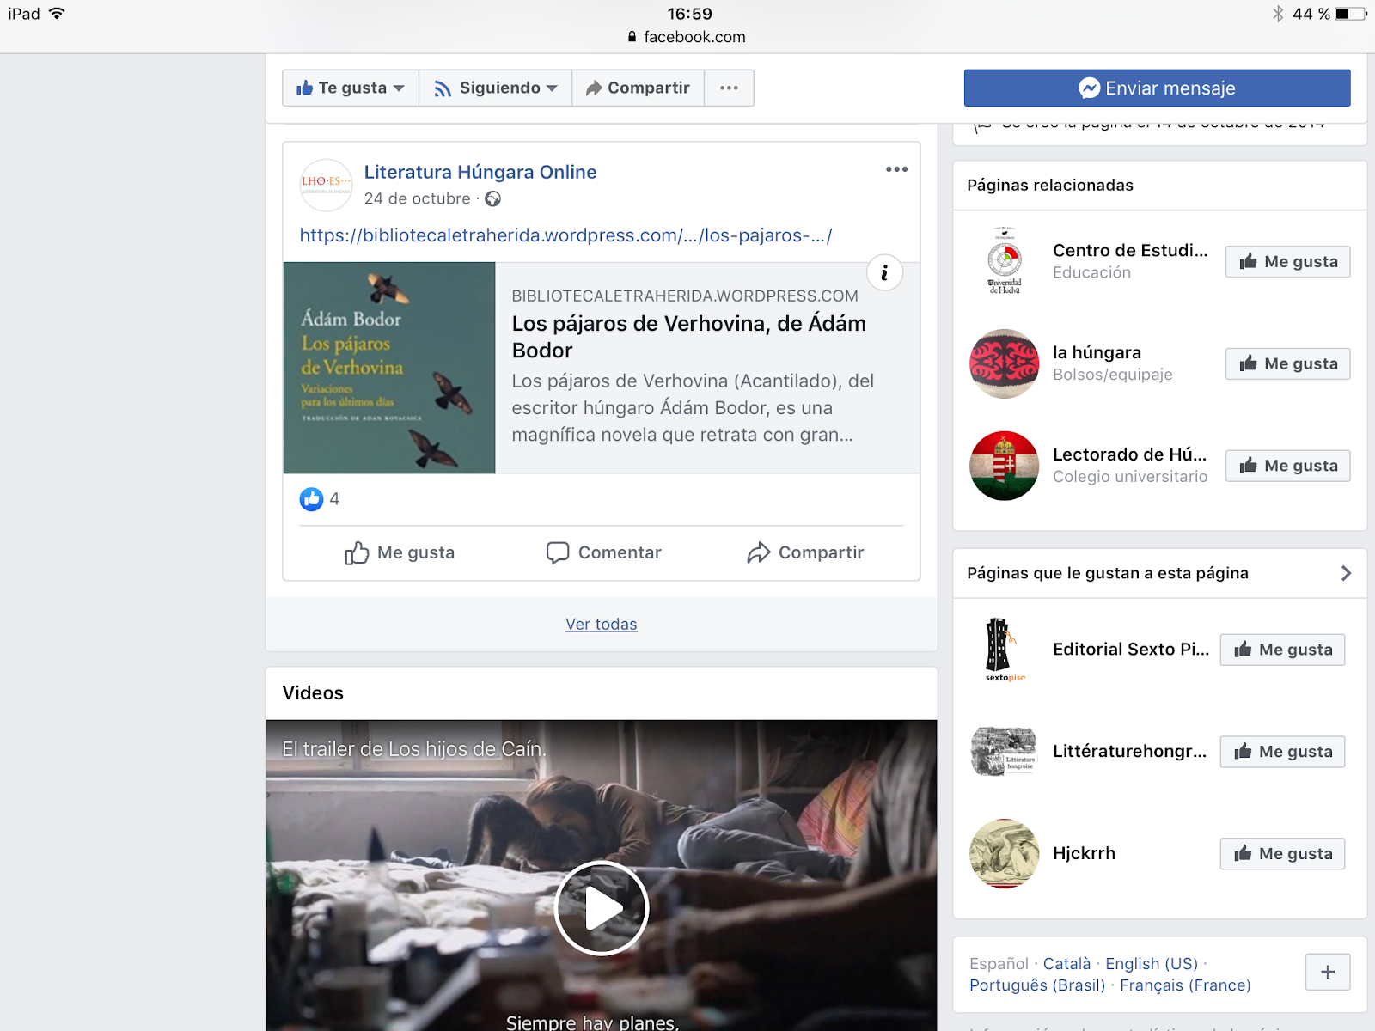
Task: Click the plus button for more languages
Action: pyautogui.click(x=1328, y=972)
